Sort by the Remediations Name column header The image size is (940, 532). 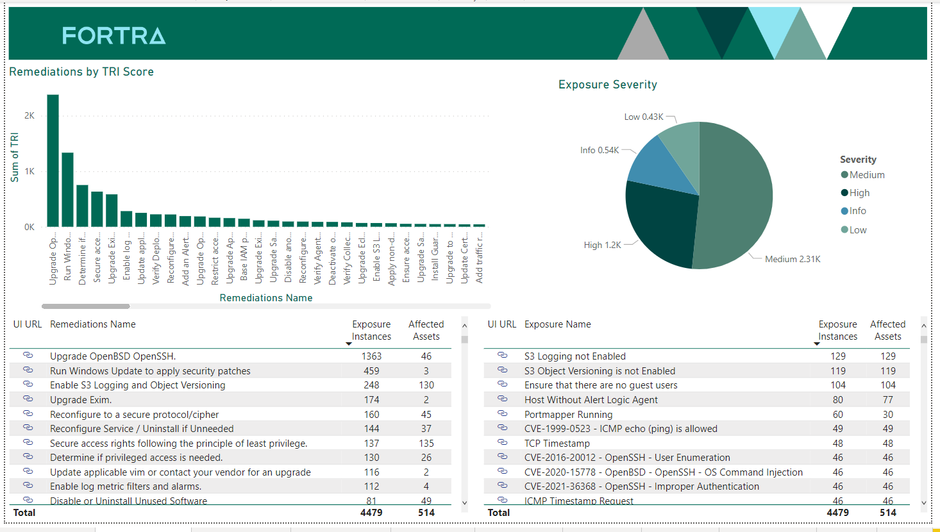click(93, 324)
